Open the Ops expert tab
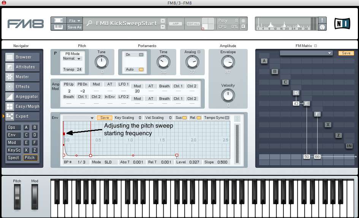The width and height of the screenshot is (359, 218). point(14,127)
